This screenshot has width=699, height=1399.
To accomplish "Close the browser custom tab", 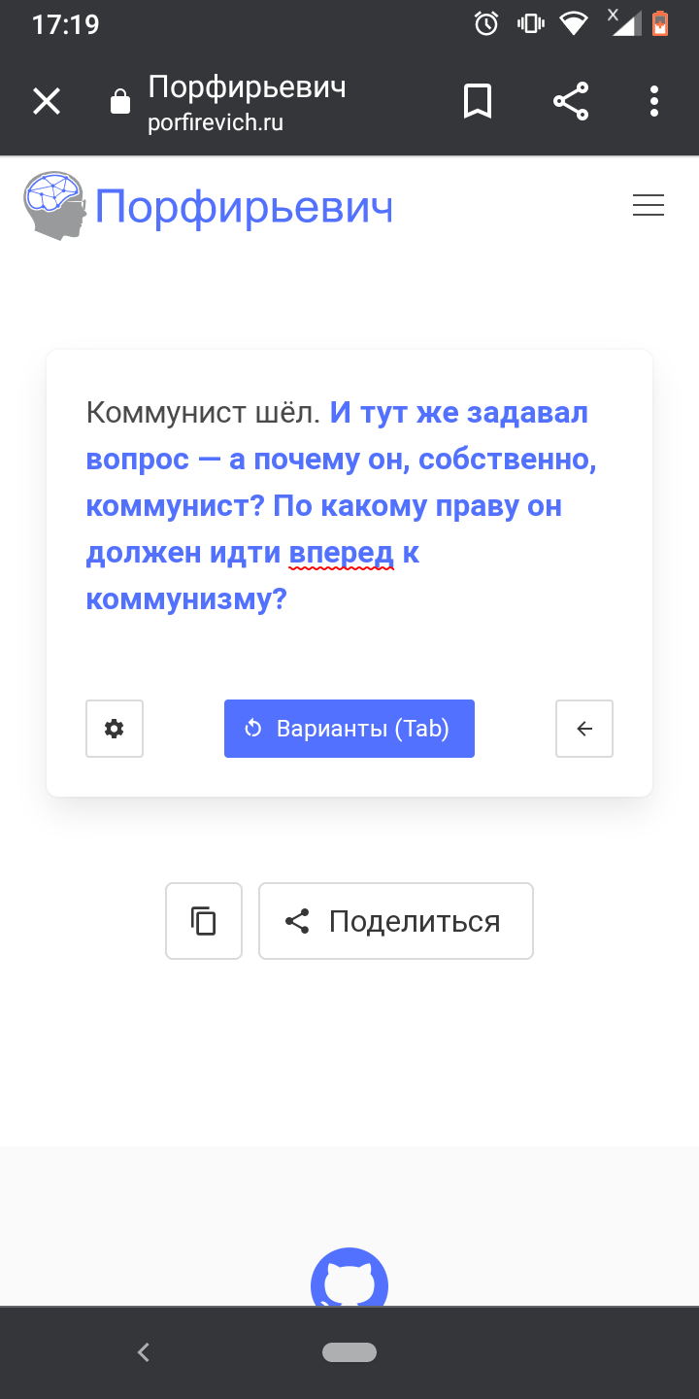I will coord(47,101).
